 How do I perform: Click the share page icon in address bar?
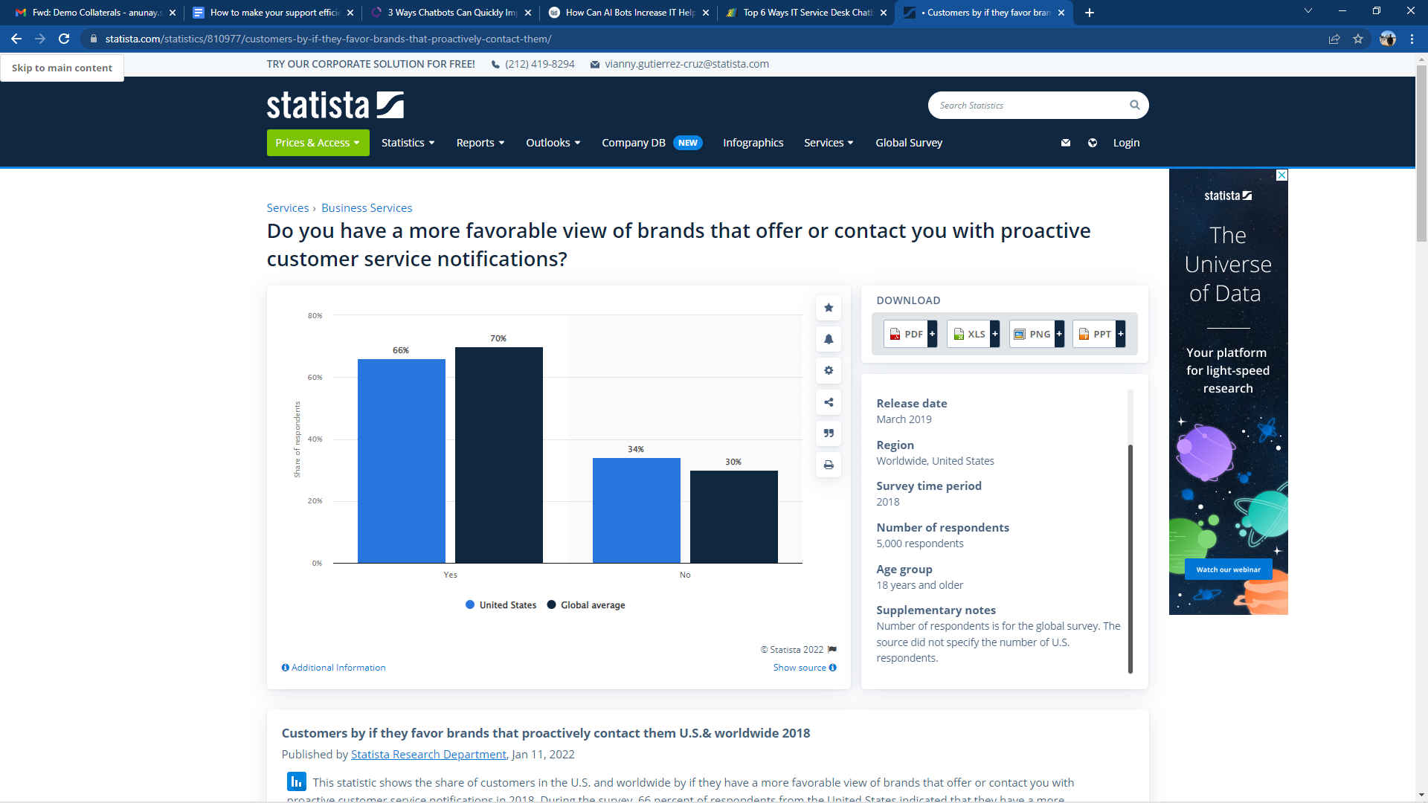[x=1334, y=39]
